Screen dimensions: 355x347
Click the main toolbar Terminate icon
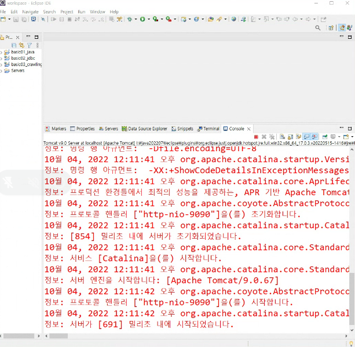[x=69, y=19]
